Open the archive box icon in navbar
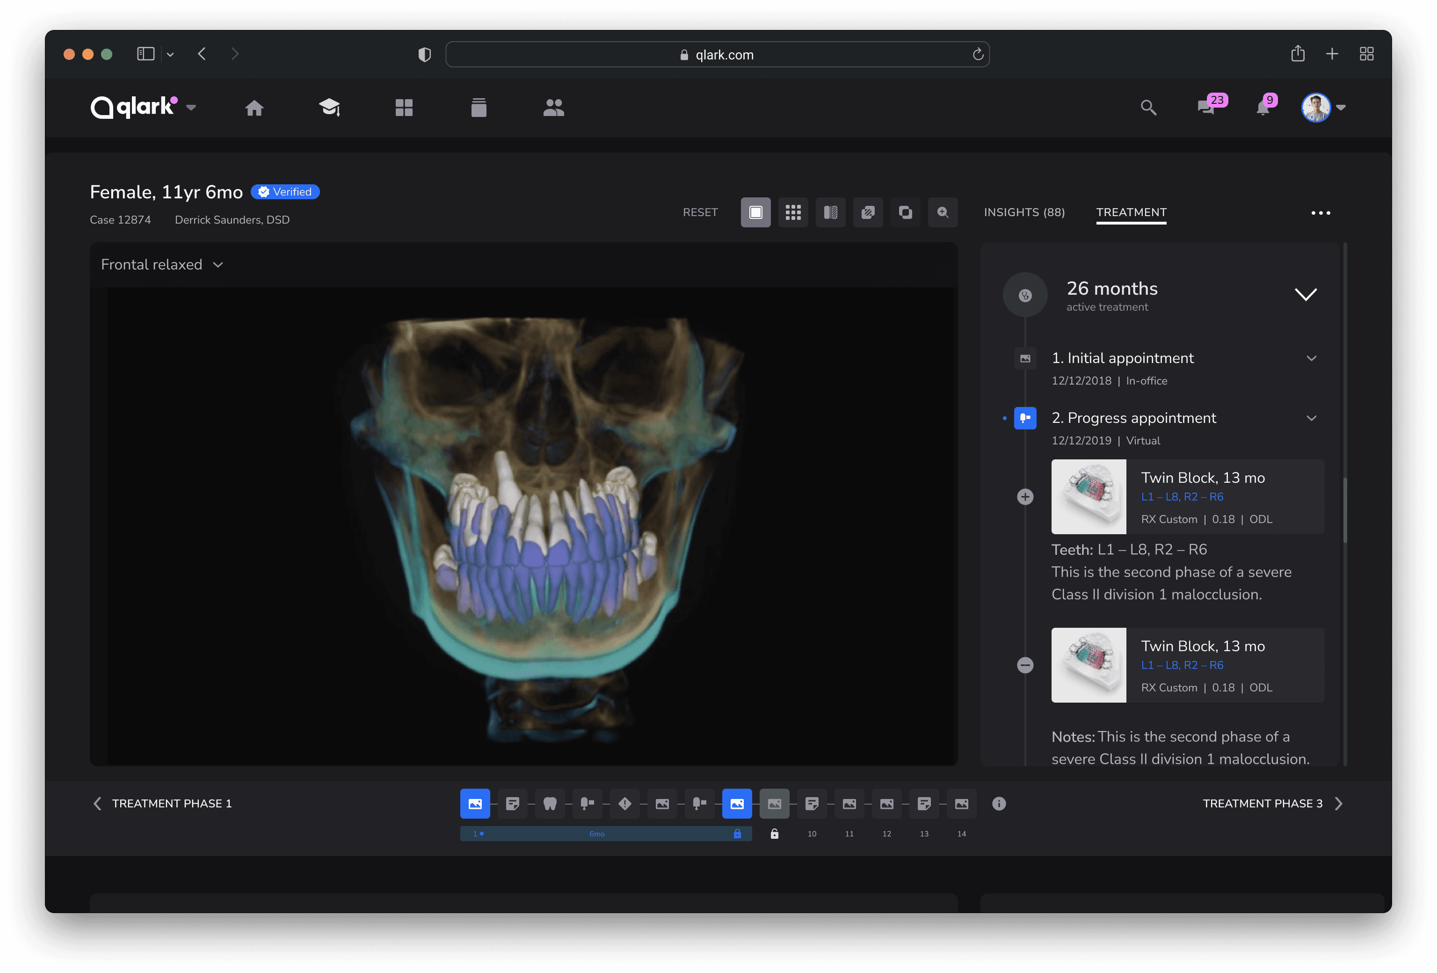 coord(479,108)
